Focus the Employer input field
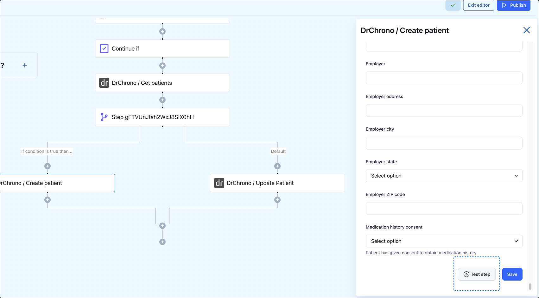Screen dimensions: 539x298 [444, 78]
